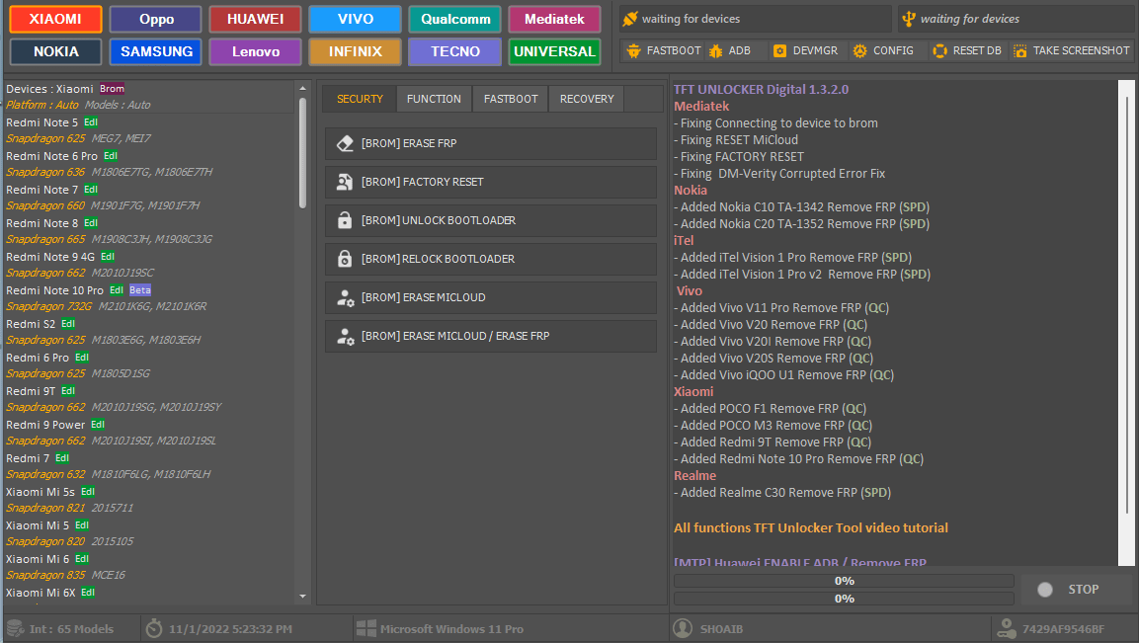The height and width of the screenshot is (643, 1139).
Task: Open the TFT Unlocker Tool video tutorial link
Action: [810, 527]
